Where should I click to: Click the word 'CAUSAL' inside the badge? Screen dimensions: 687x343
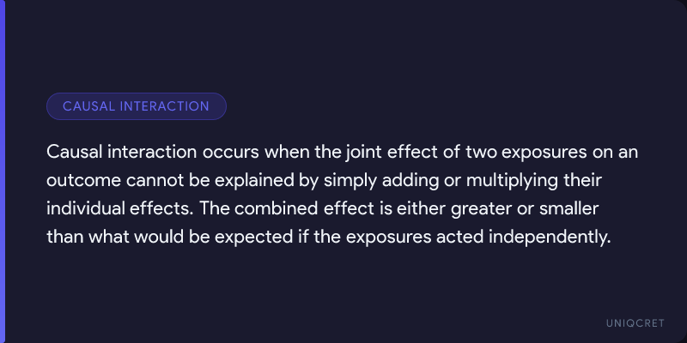coord(89,106)
